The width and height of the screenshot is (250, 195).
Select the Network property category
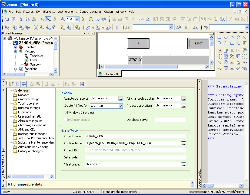(x=24, y=95)
